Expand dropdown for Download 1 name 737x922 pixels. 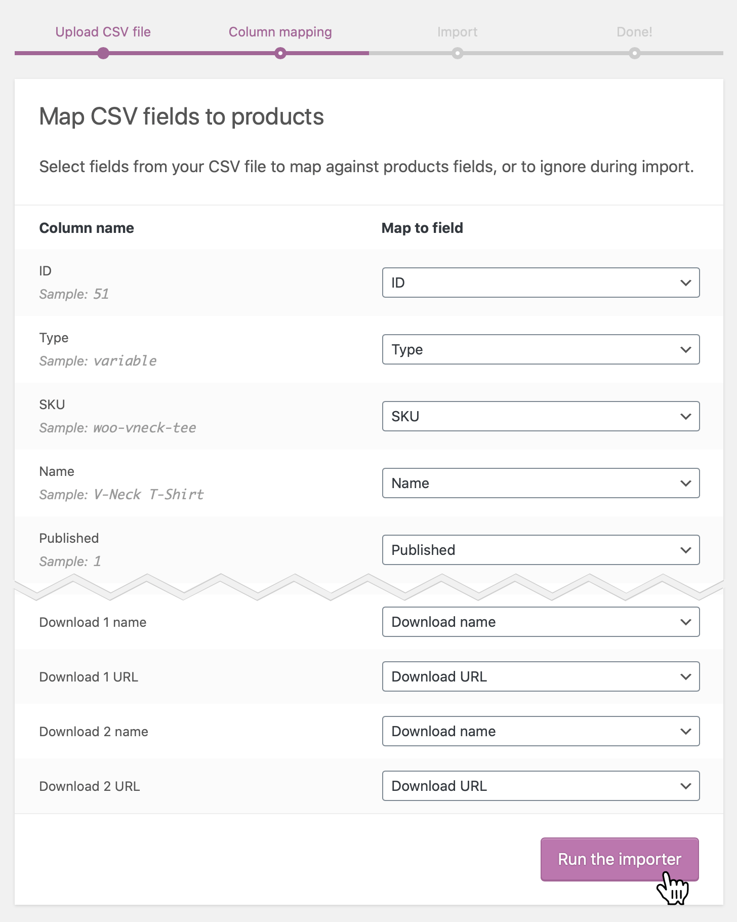click(x=540, y=622)
